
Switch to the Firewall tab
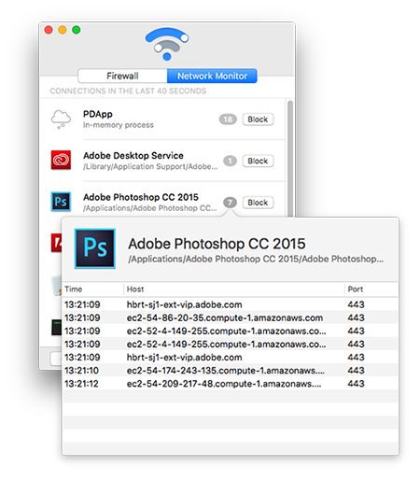click(122, 76)
